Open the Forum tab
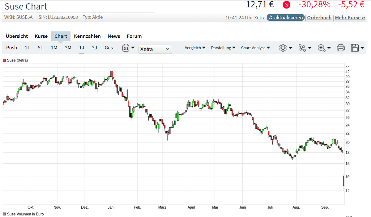This screenshot has height=217, width=371. [134, 36]
